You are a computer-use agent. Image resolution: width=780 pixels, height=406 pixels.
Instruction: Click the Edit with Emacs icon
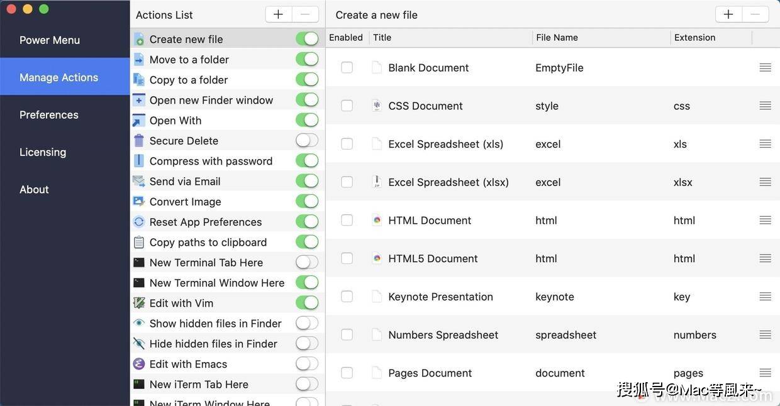(x=139, y=364)
